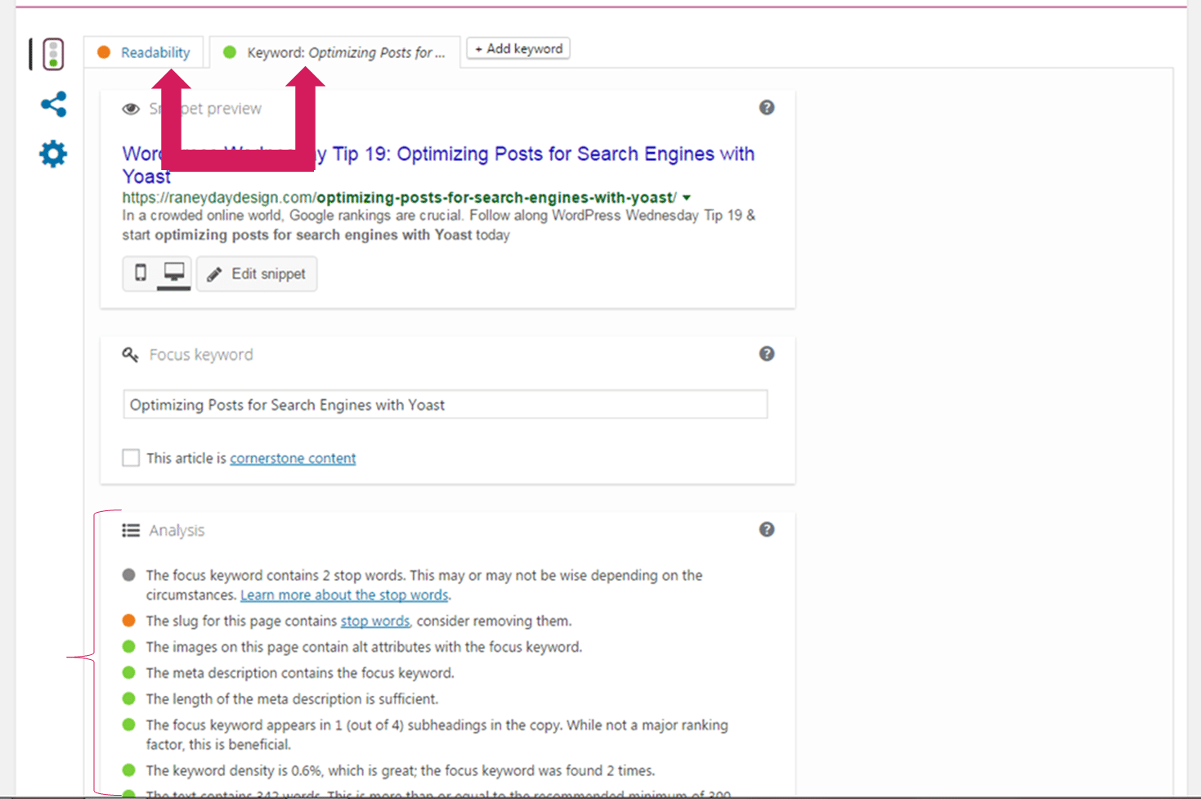Click the green snippet URL

399,197
